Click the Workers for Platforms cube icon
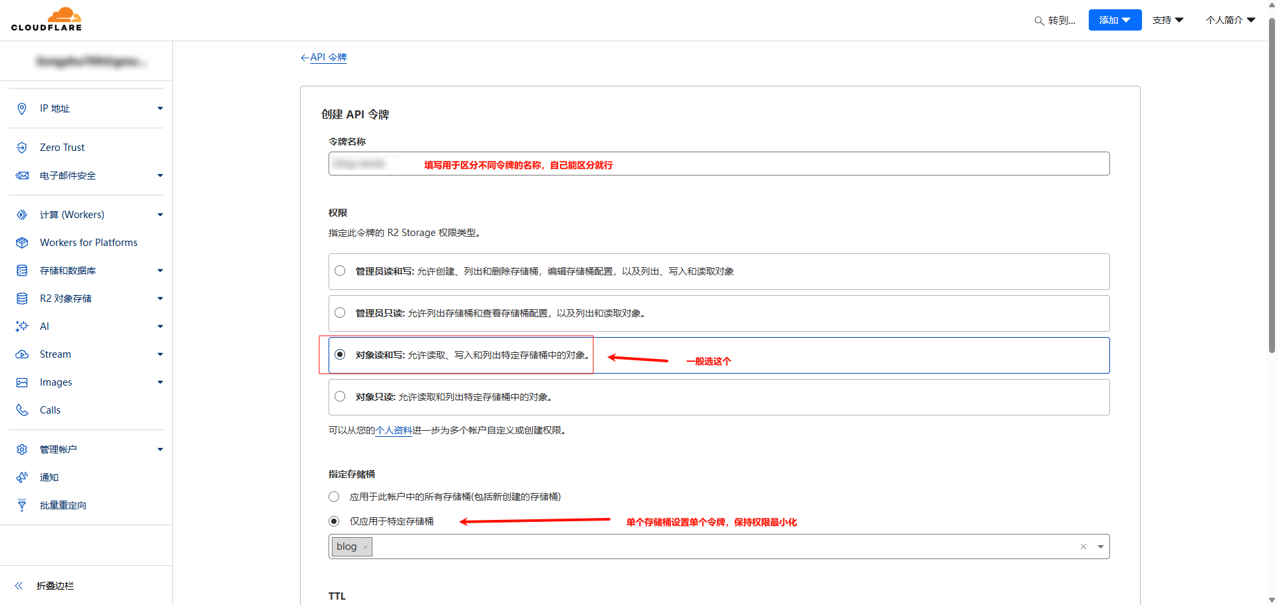1277x605 pixels. click(x=22, y=243)
